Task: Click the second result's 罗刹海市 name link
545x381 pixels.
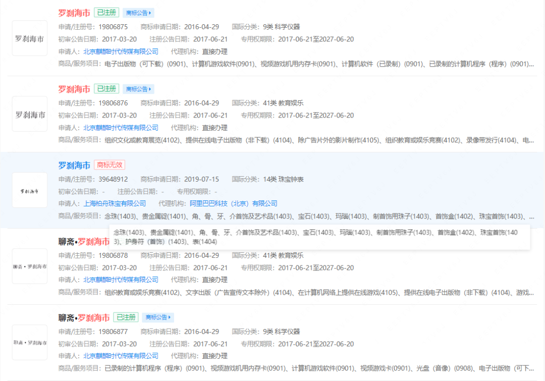Action: coord(73,89)
